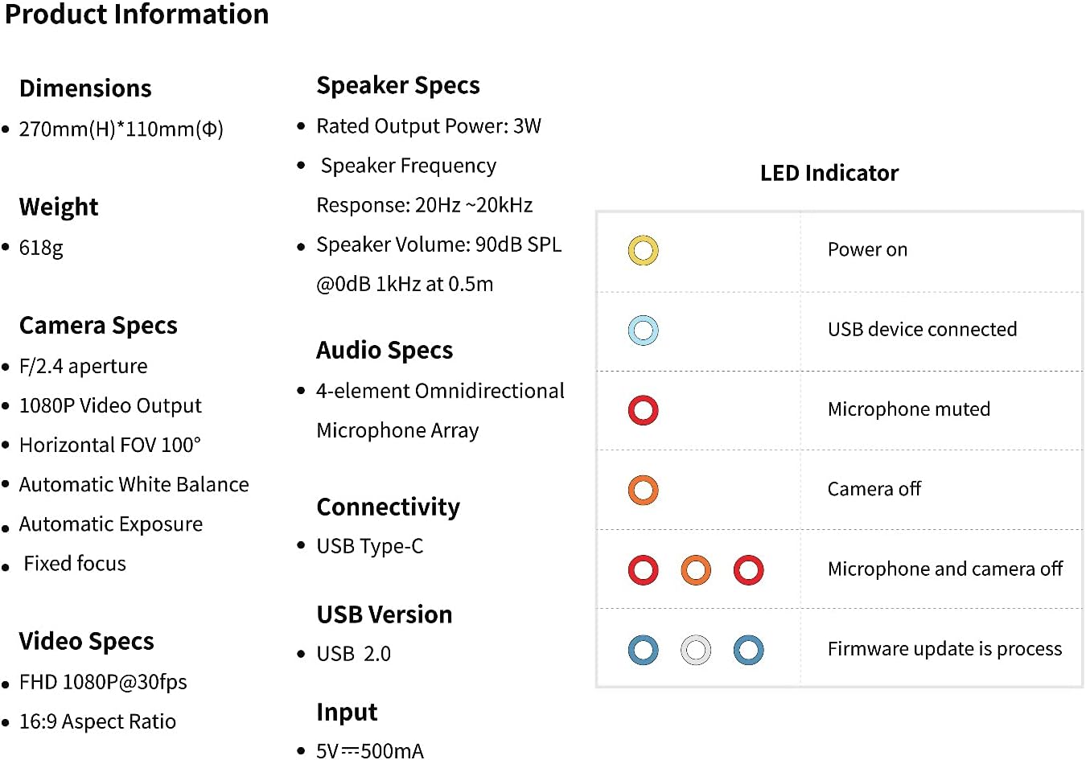The image size is (1086, 760).
Task: Click the yellow Power on LED ring
Action: tap(643, 251)
